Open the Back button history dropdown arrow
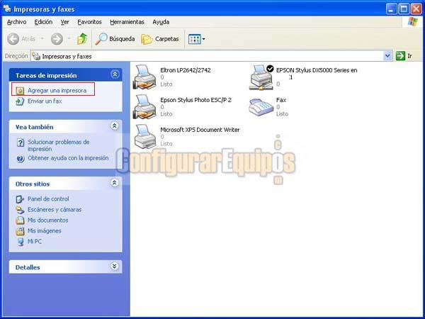The width and height of the screenshot is (425, 319). pyautogui.click(x=42, y=39)
